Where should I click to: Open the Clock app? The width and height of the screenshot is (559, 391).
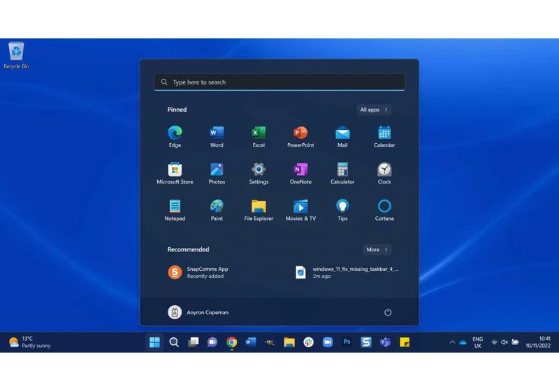(x=384, y=173)
